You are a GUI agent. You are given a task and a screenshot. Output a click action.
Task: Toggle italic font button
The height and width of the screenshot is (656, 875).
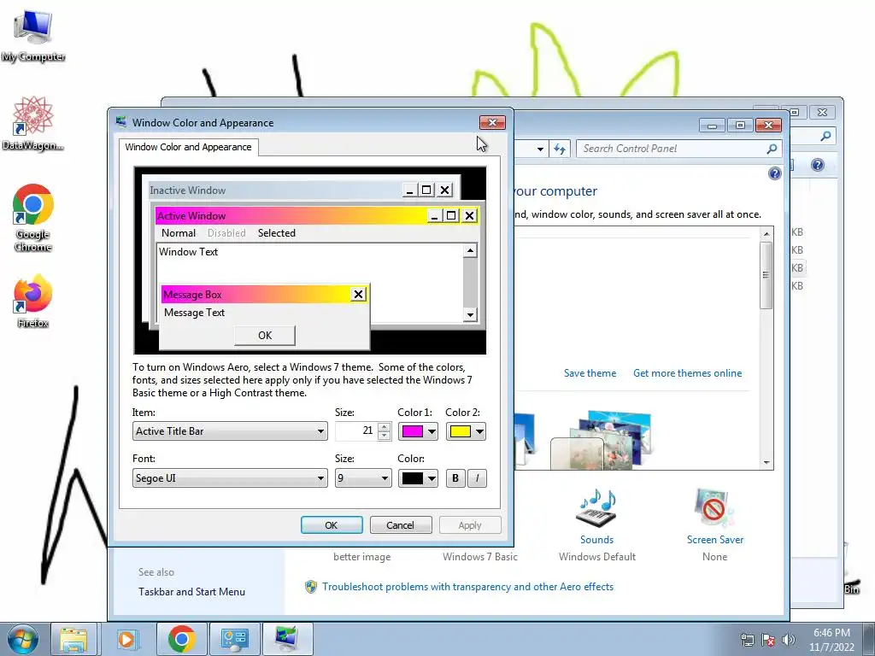pos(477,478)
